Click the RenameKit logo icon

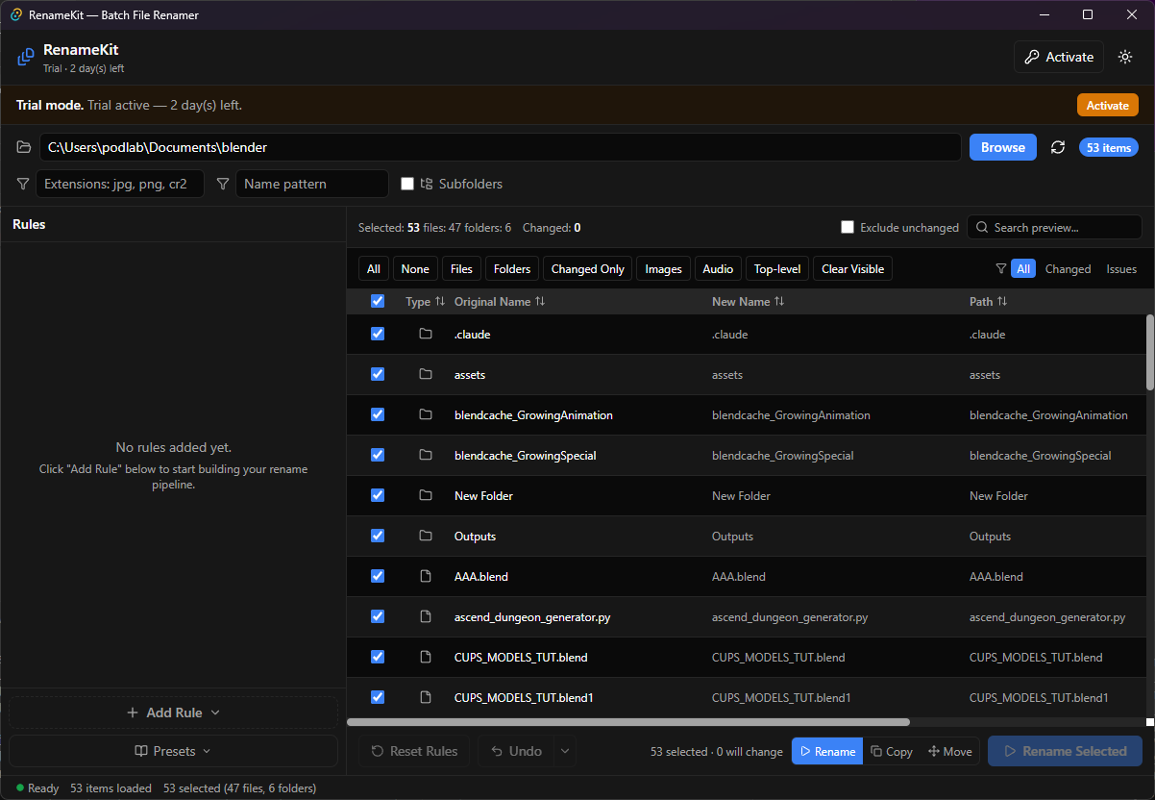coord(26,58)
